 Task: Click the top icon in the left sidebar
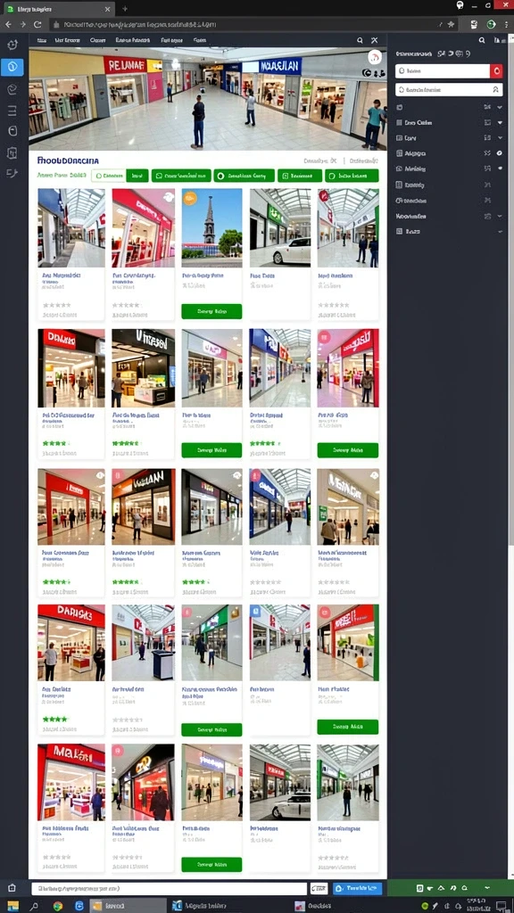point(12,45)
